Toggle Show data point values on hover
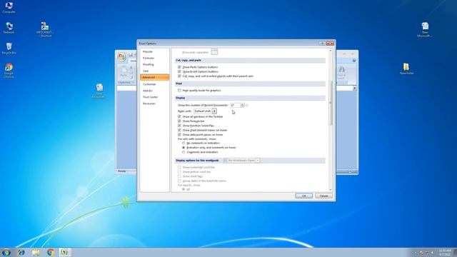457x257 pixels. click(x=179, y=135)
